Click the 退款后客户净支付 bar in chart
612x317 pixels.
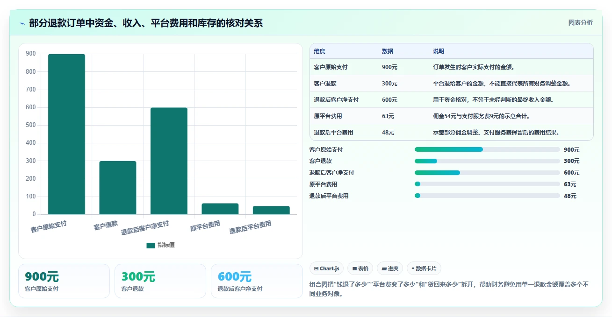click(169, 161)
